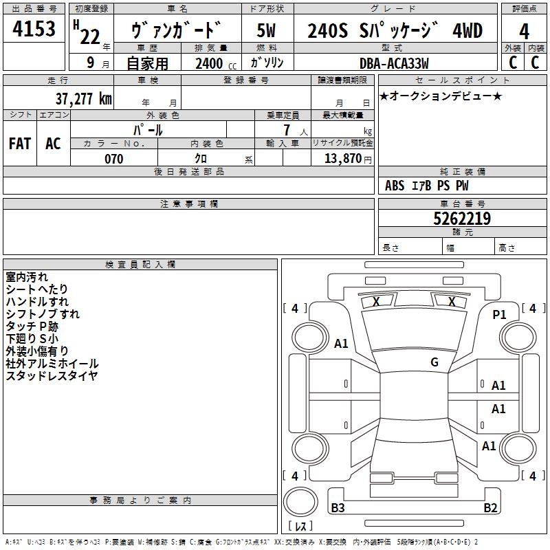
Task: Select door shape value 5W
Action: [x=267, y=30]
